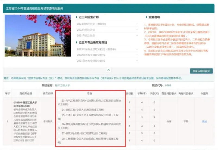Click the 序号 column header
Image resolution: width=218 pixels, height=150 pixels.
click(7, 94)
